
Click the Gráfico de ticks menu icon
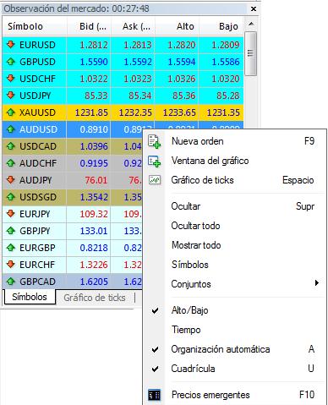[155, 180]
